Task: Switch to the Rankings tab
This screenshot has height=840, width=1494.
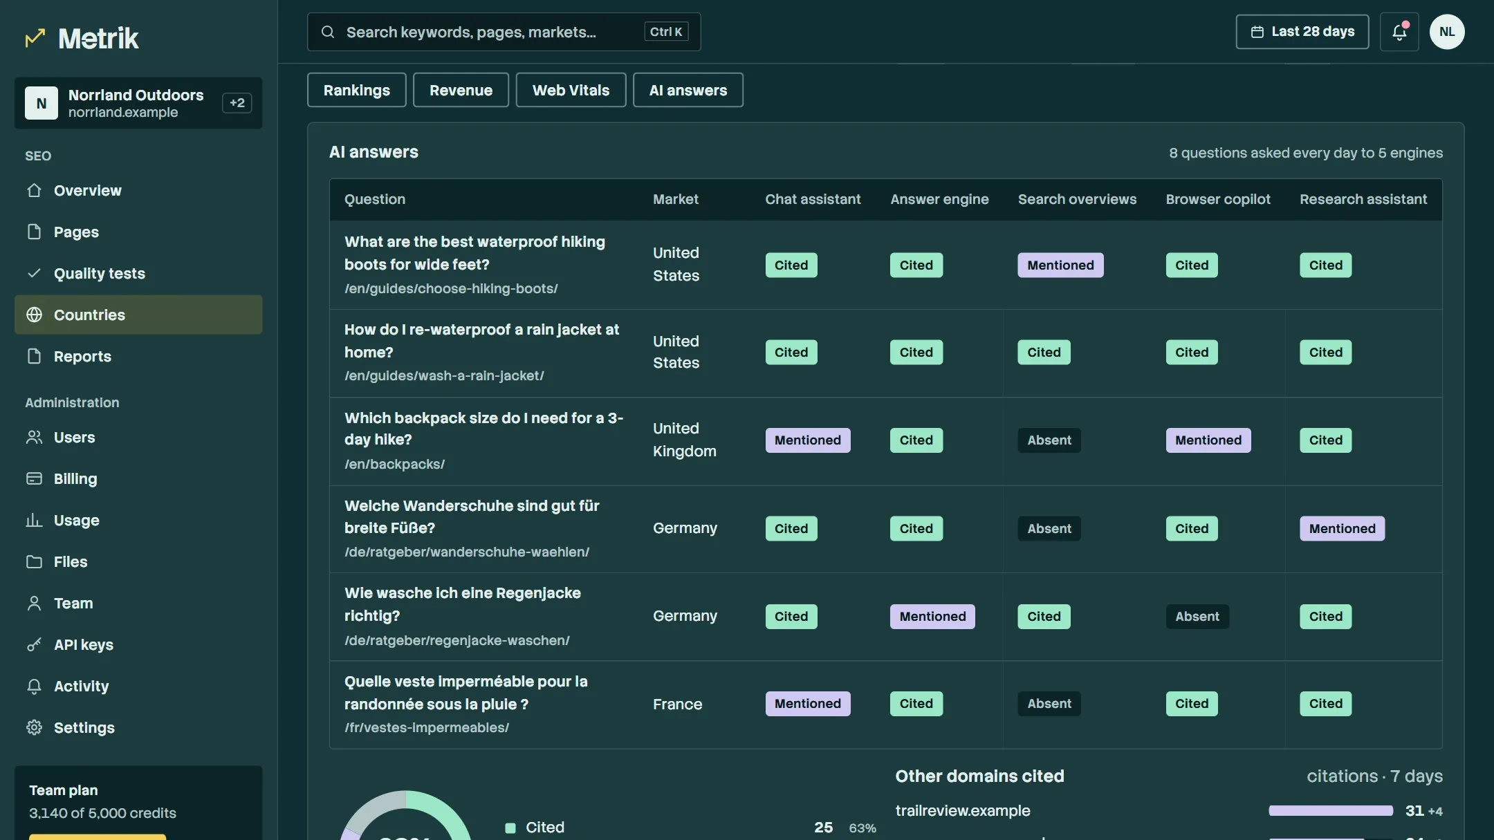Action: coord(356,90)
